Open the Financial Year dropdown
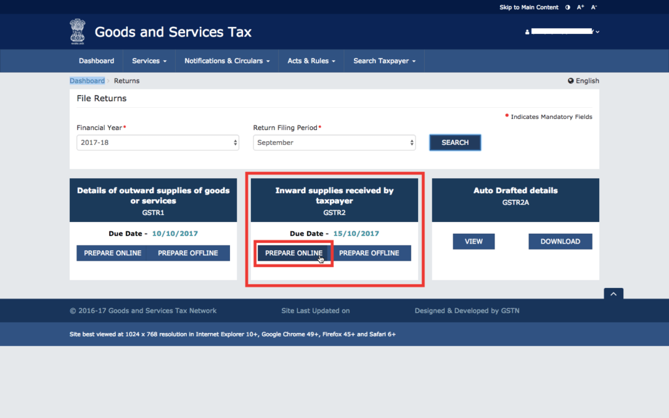Viewport: 669px width, 418px height. [157, 142]
